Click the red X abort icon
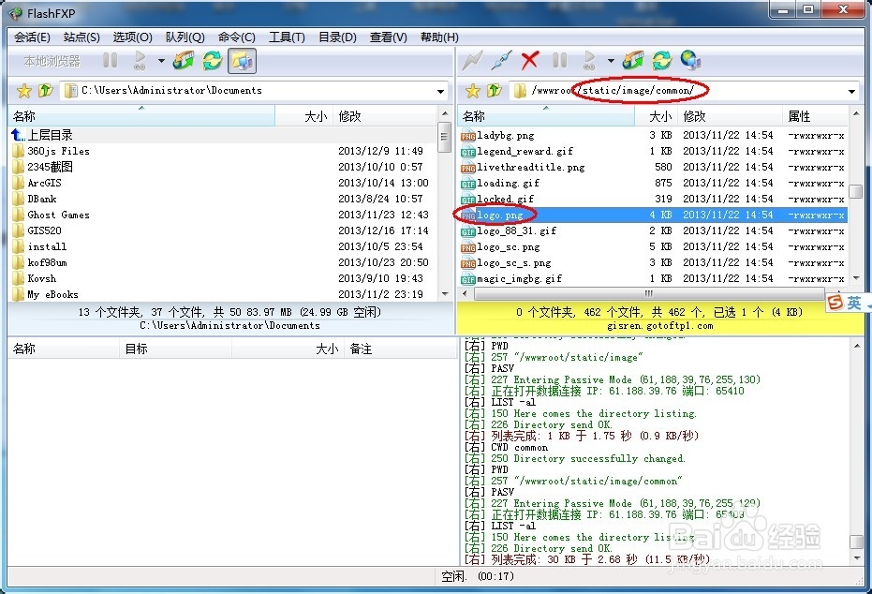Image resolution: width=872 pixels, height=594 pixels. (530, 60)
